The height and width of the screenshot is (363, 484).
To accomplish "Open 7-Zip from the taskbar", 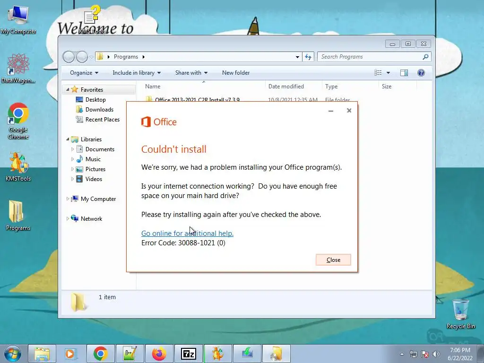I will [x=188, y=354].
